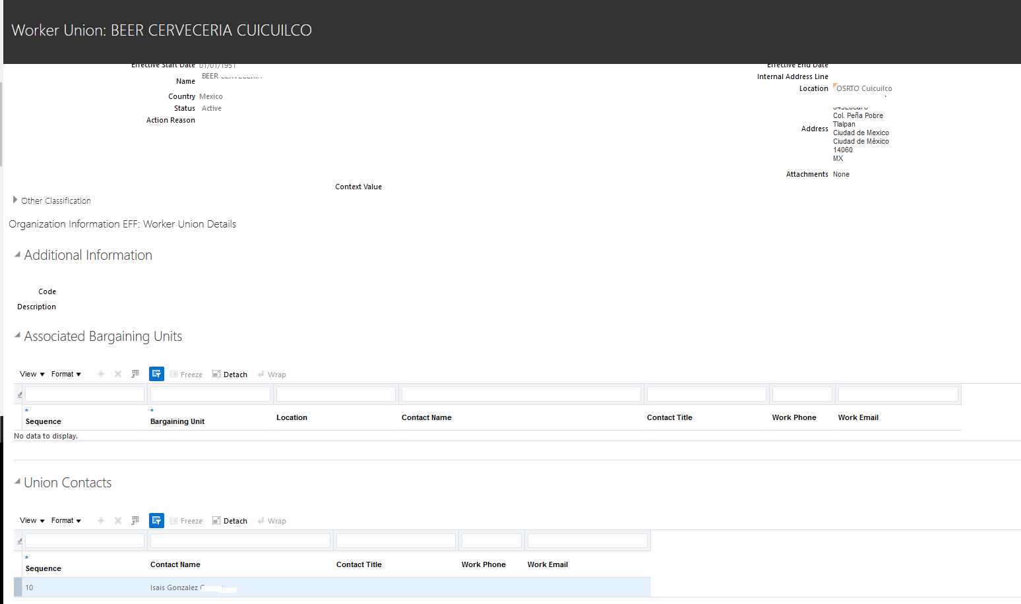The height and width of the screenshot is (604, 1021).
Task: Collapse the Union Contacts section
Action: [x=17, y=481]
